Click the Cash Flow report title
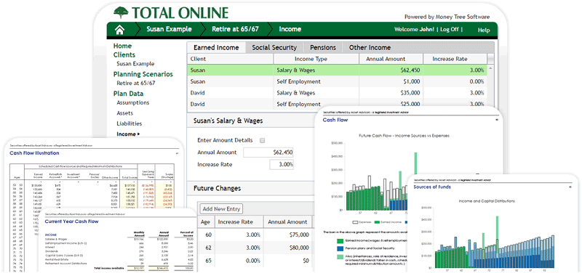 [x=335, y=120]
